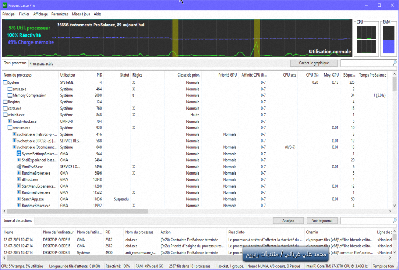Click the RuntimeBroker.exe icon with PID 11532
The width and height of the screenshot is (399, 270).
coord(19,192)
